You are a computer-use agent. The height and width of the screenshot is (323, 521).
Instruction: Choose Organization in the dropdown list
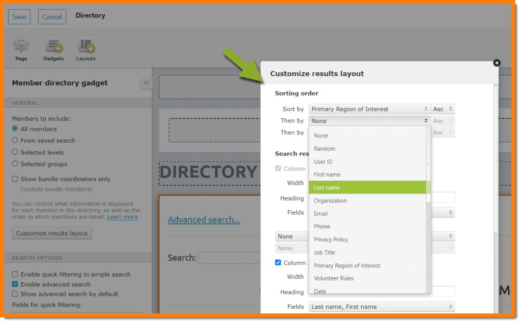tap(330, 201)
